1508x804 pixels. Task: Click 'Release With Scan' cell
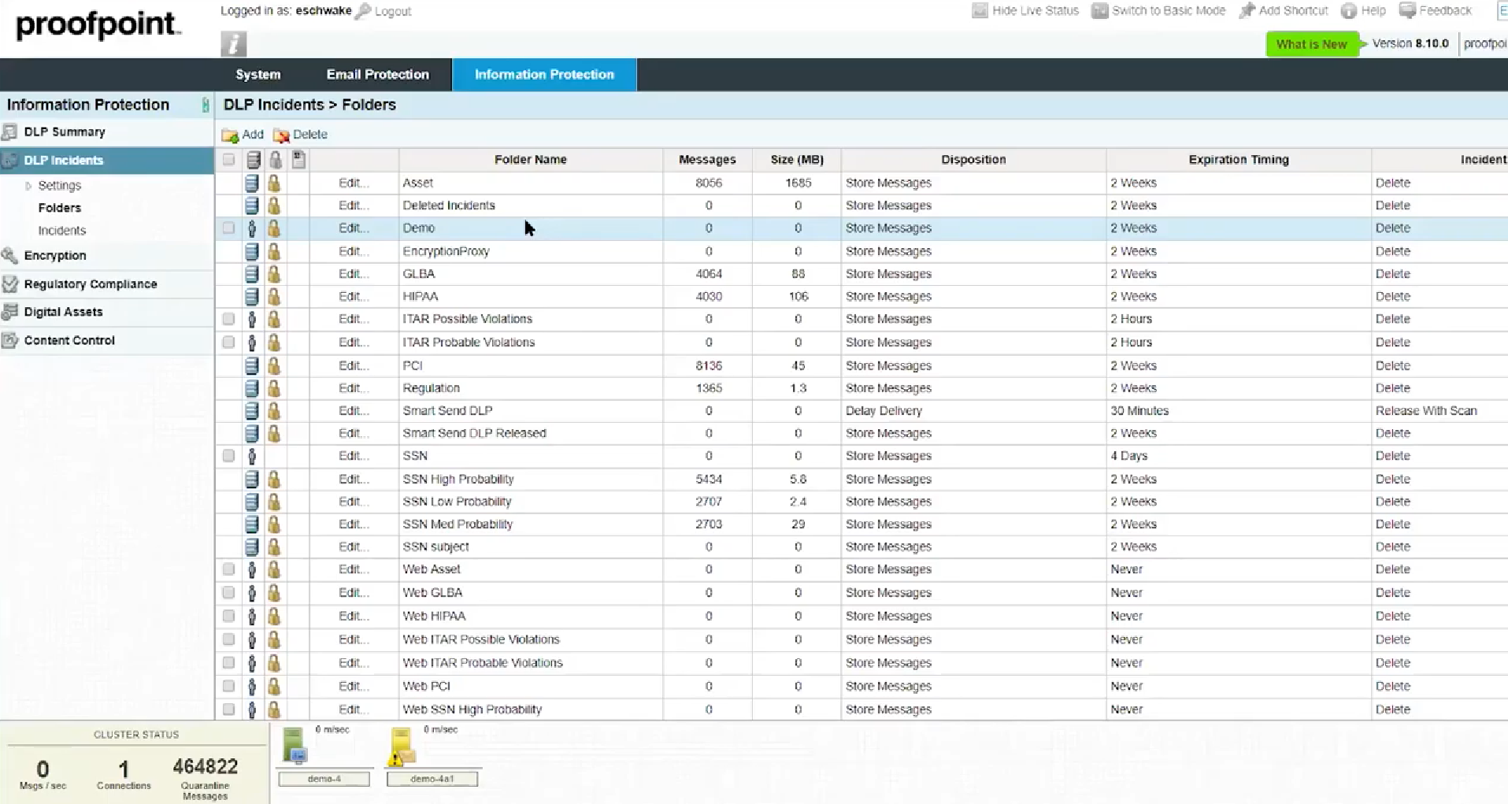[x=1426, y=411]
